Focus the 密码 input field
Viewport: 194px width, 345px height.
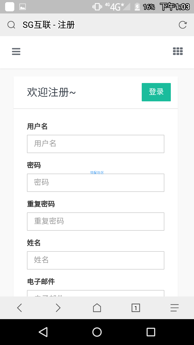point(96,183)
